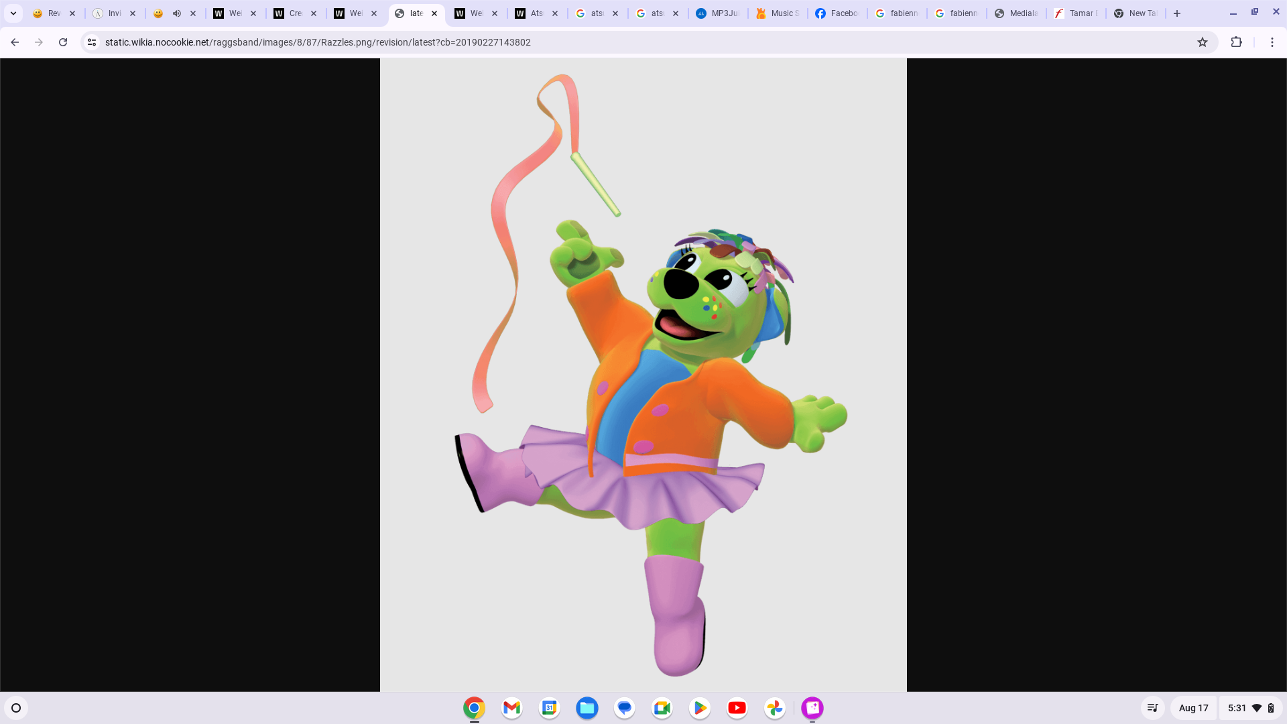1287x724 pixels.
Task: Switch to the 'Cre' Wikipedia tab
Action: (289, 13)
